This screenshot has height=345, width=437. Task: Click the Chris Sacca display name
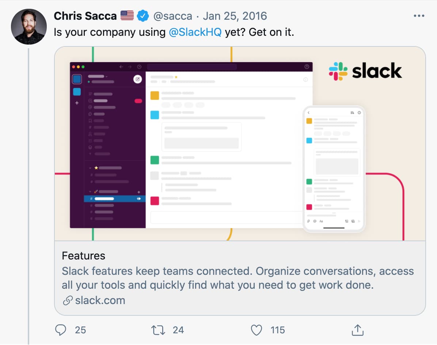(x=85, y=16)
